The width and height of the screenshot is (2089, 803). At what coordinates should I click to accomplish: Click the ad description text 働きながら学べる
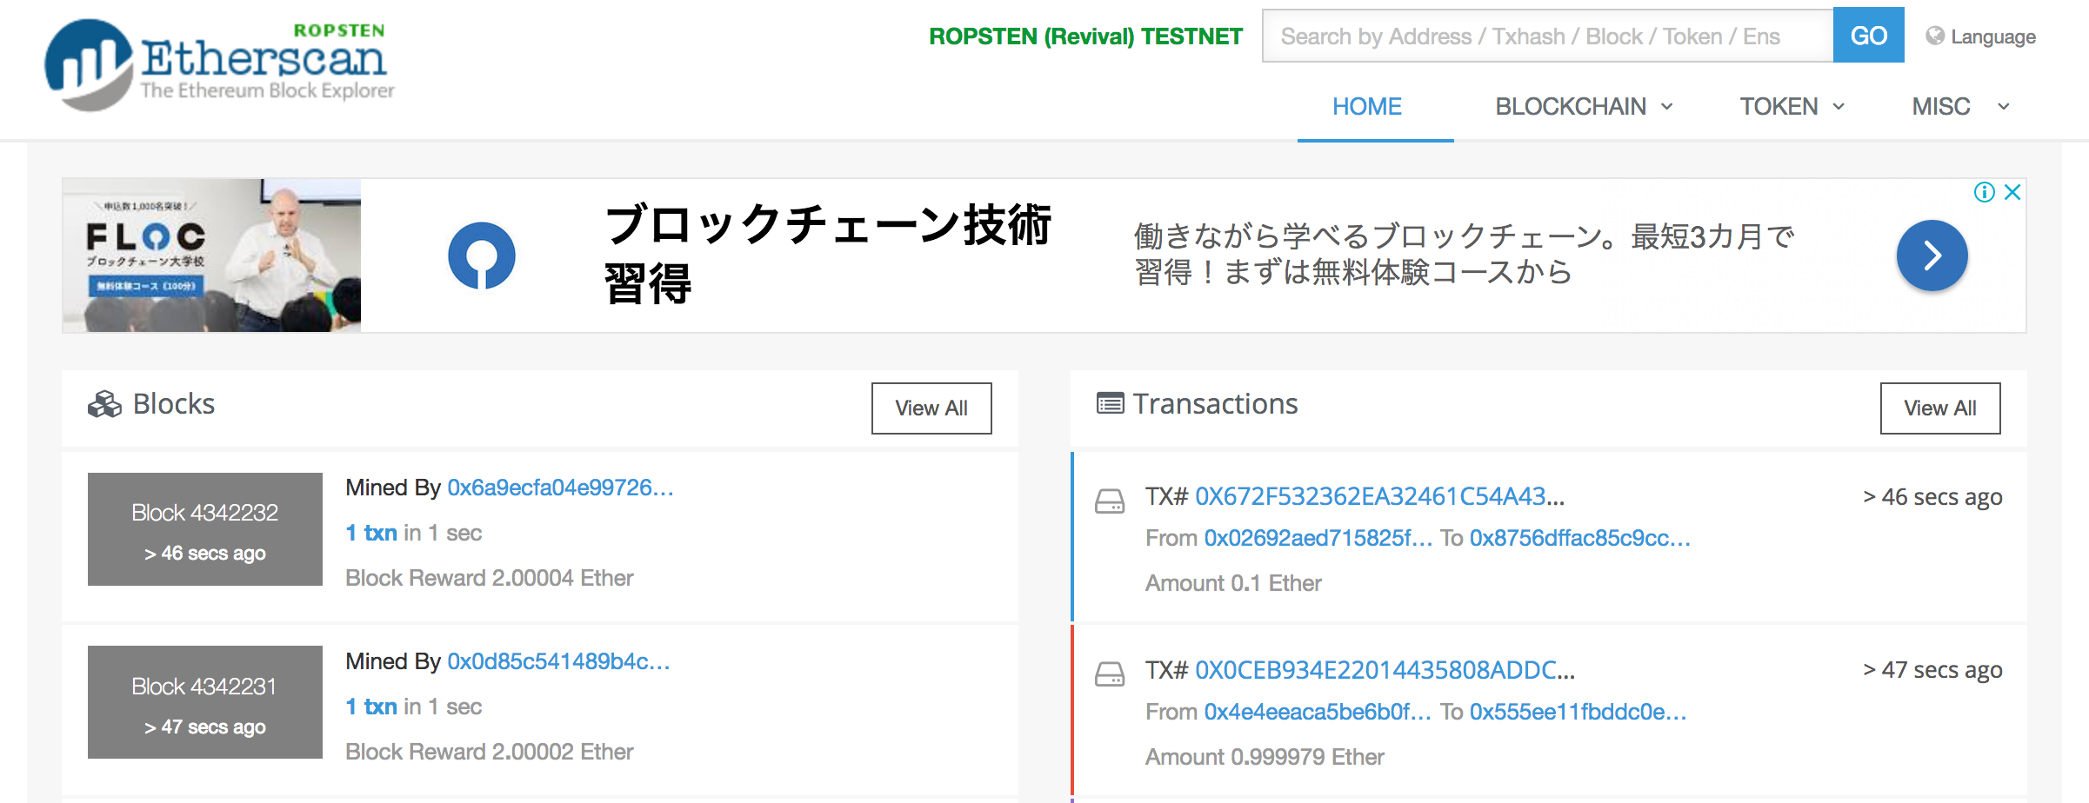point(1465,254)
